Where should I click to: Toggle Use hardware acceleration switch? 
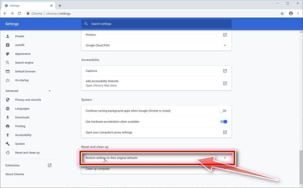pos(224,121)
